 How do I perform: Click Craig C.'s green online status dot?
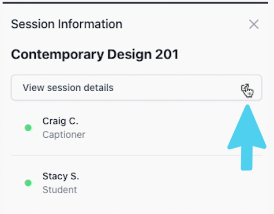(28, 128)
